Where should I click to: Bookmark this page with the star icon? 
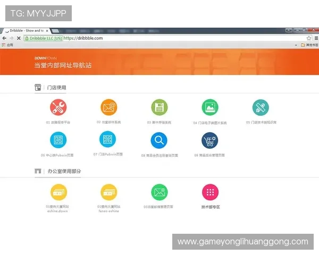(309, 38)
